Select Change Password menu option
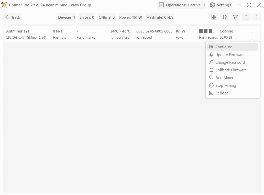The width and height of the screenshot is (264, 195). coord(233,62)
